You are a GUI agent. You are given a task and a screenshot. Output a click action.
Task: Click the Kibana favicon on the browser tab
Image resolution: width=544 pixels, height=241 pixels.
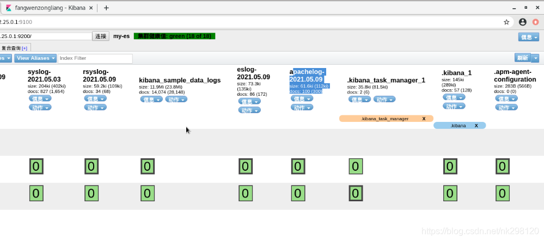coord(9,8)
